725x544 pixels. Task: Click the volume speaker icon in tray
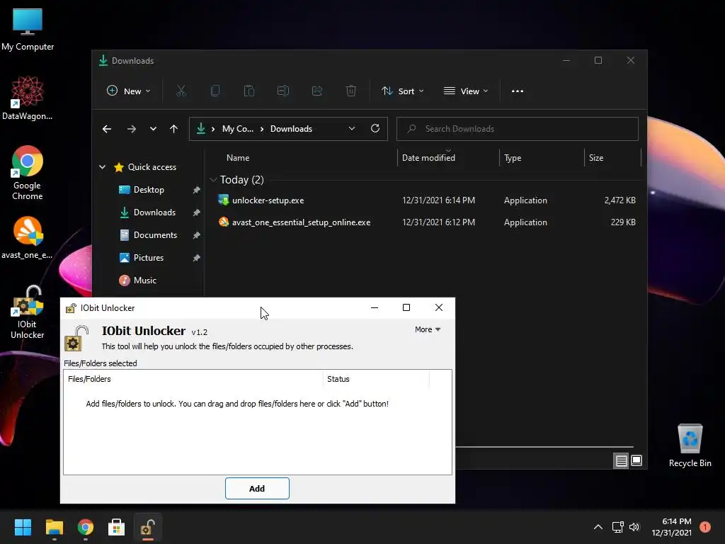click(x=634, y=527)
